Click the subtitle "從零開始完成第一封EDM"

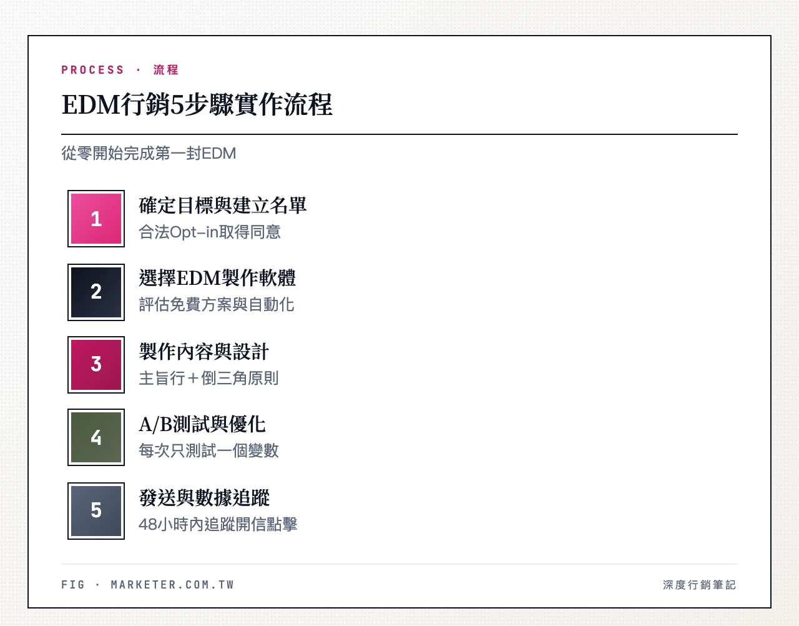149,154
